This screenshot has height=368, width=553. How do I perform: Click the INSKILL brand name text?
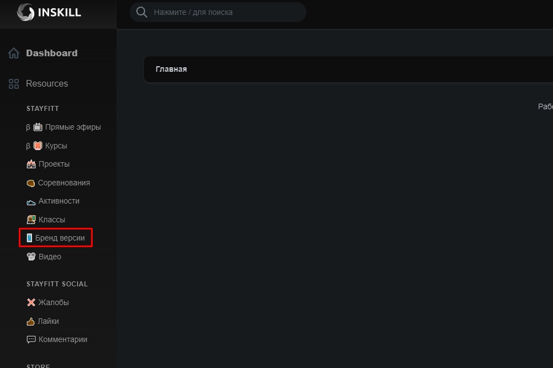(x=60, y=12)
